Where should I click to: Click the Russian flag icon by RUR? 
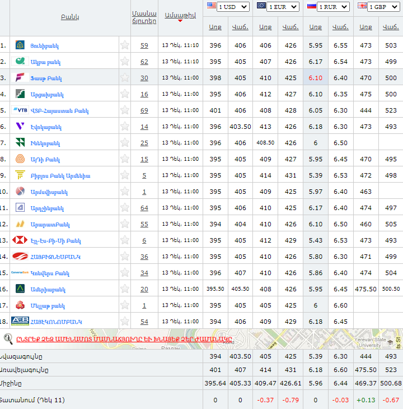(312, 6)
